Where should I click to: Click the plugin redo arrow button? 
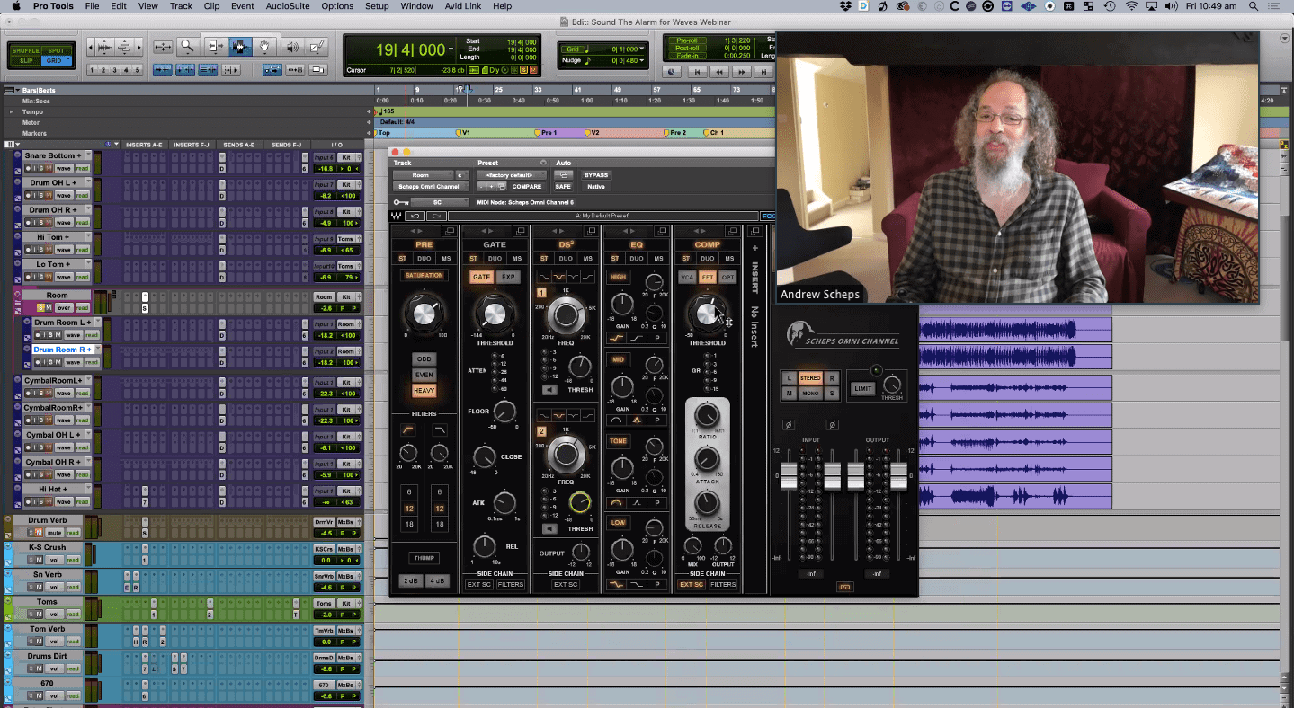(435, 216)
